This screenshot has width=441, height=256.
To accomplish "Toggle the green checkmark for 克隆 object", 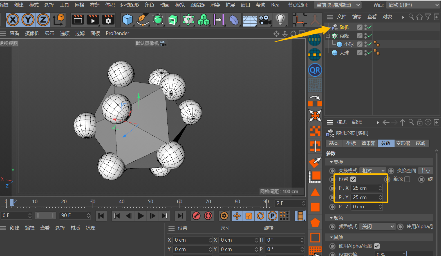I will (x=370, y=36).
